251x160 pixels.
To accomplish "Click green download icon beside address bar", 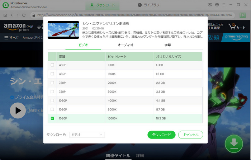I will 242,15.
